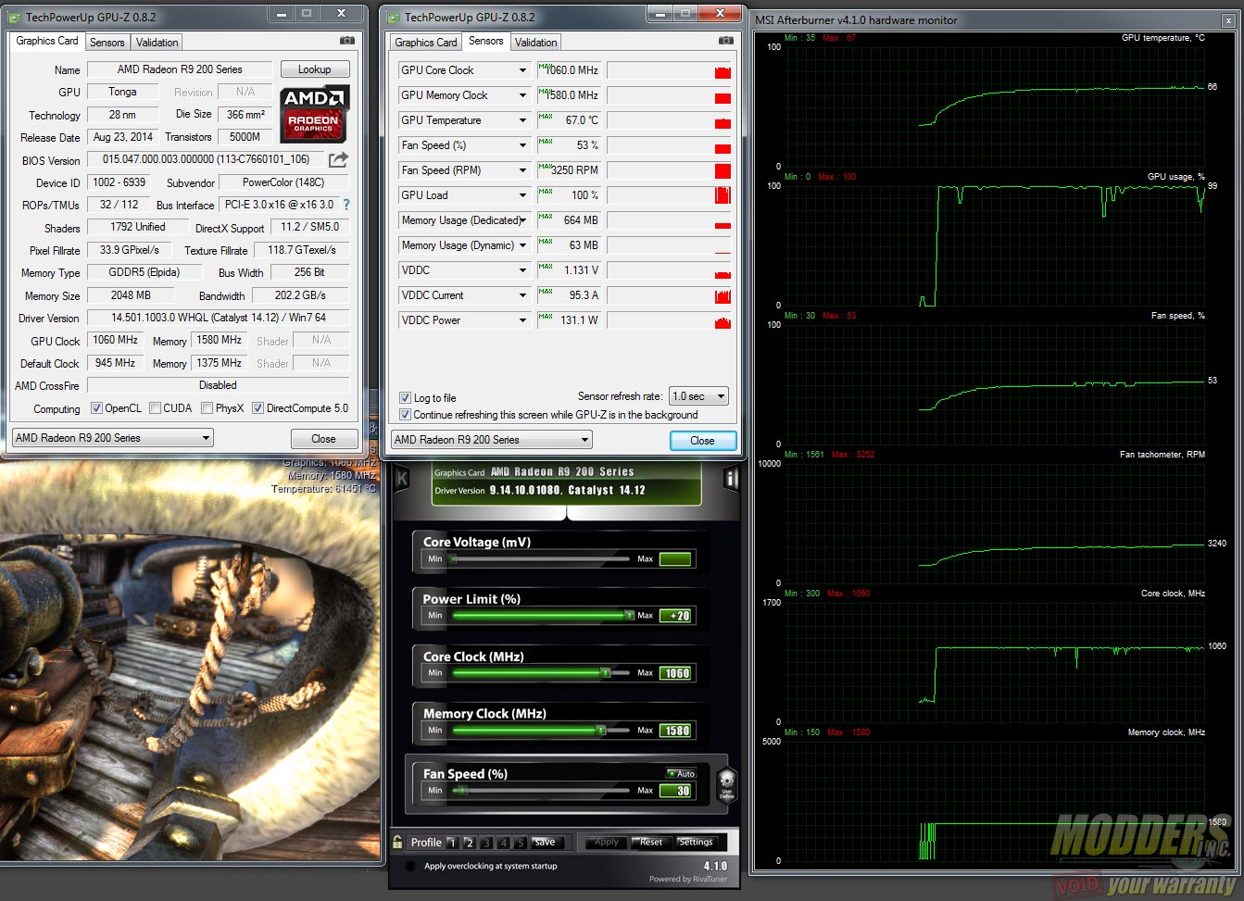The height and width of the screenshot is (901, 1244).
Task: Open Afterburner info button icon
Action: click(731, 478)
